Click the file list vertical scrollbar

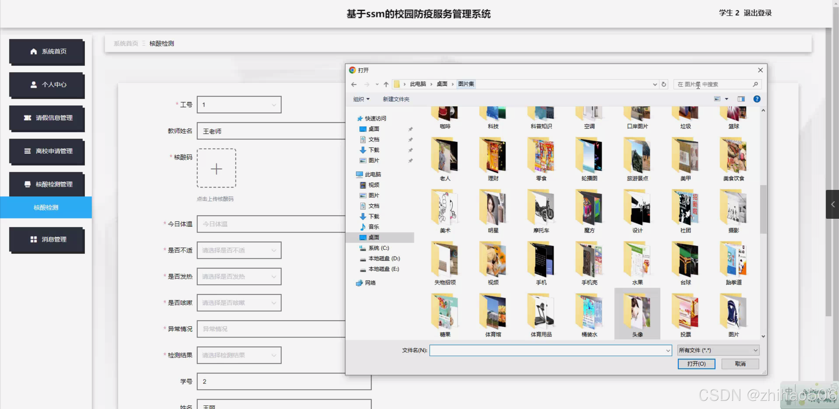point(763,210)
